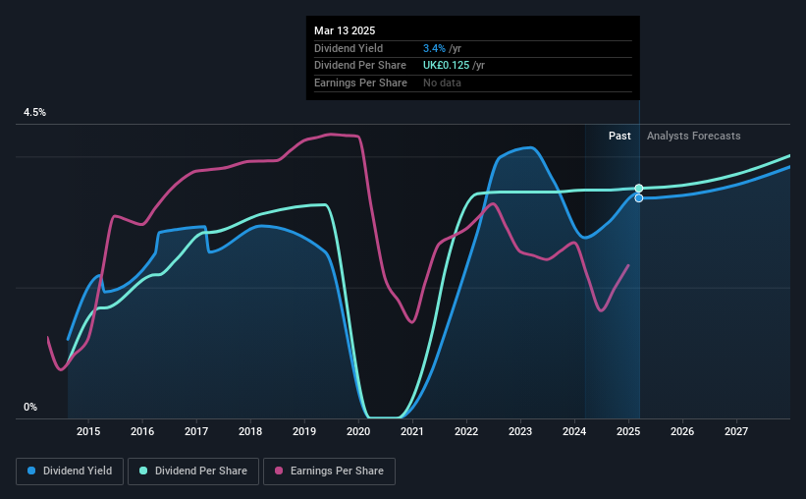Click the 2021 x-axis label
The height and width of the screenshot is (499, 806).
coord(412,431)
